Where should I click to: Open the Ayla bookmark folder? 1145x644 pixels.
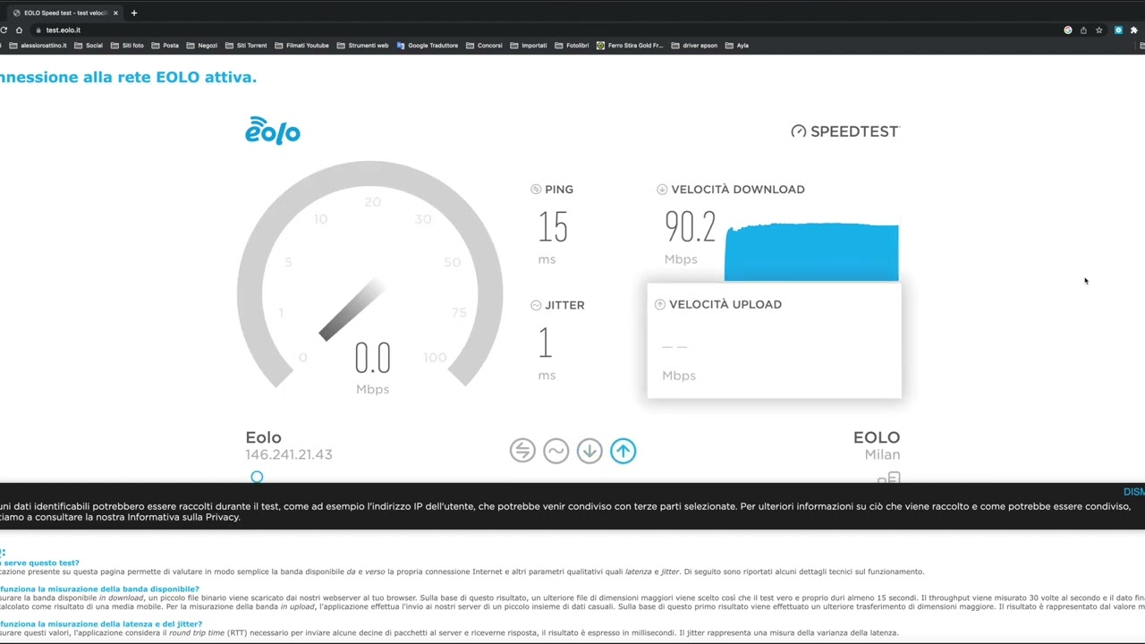[737, 46]
